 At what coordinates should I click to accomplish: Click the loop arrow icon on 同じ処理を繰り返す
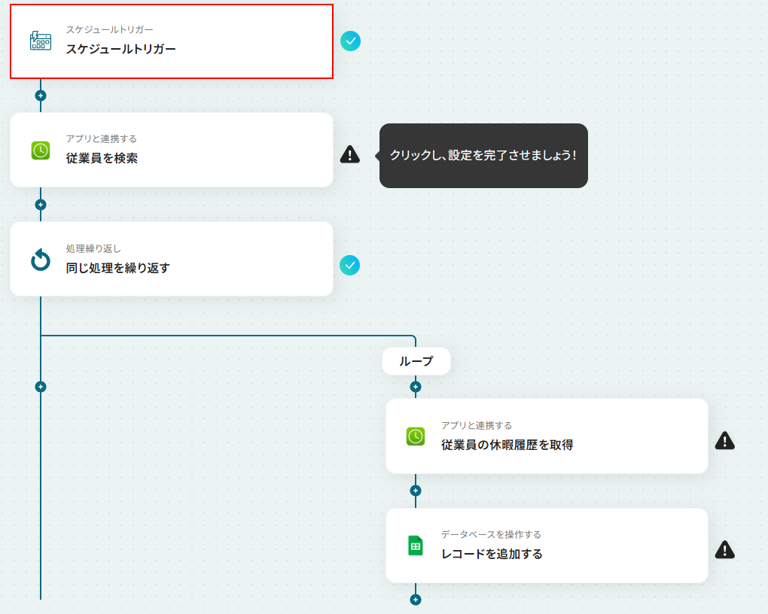[x=41, y=260]
